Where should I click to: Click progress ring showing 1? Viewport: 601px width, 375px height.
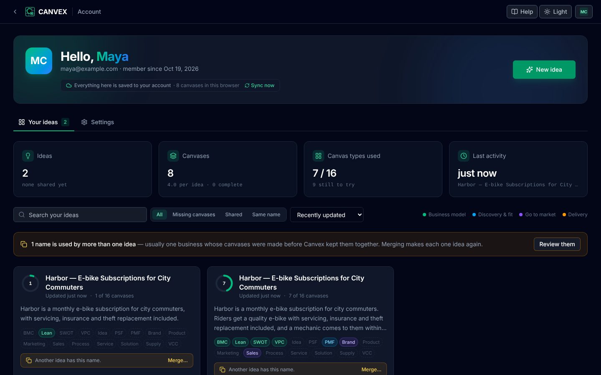click(x=30, y=283)
